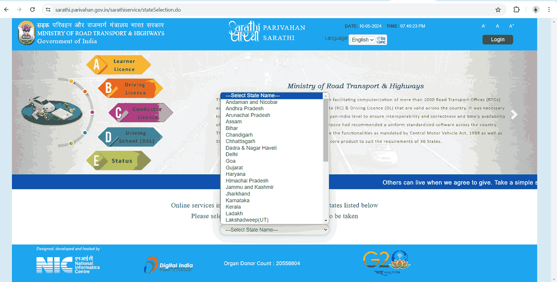Go forward in browser history

tap(19, 10)
